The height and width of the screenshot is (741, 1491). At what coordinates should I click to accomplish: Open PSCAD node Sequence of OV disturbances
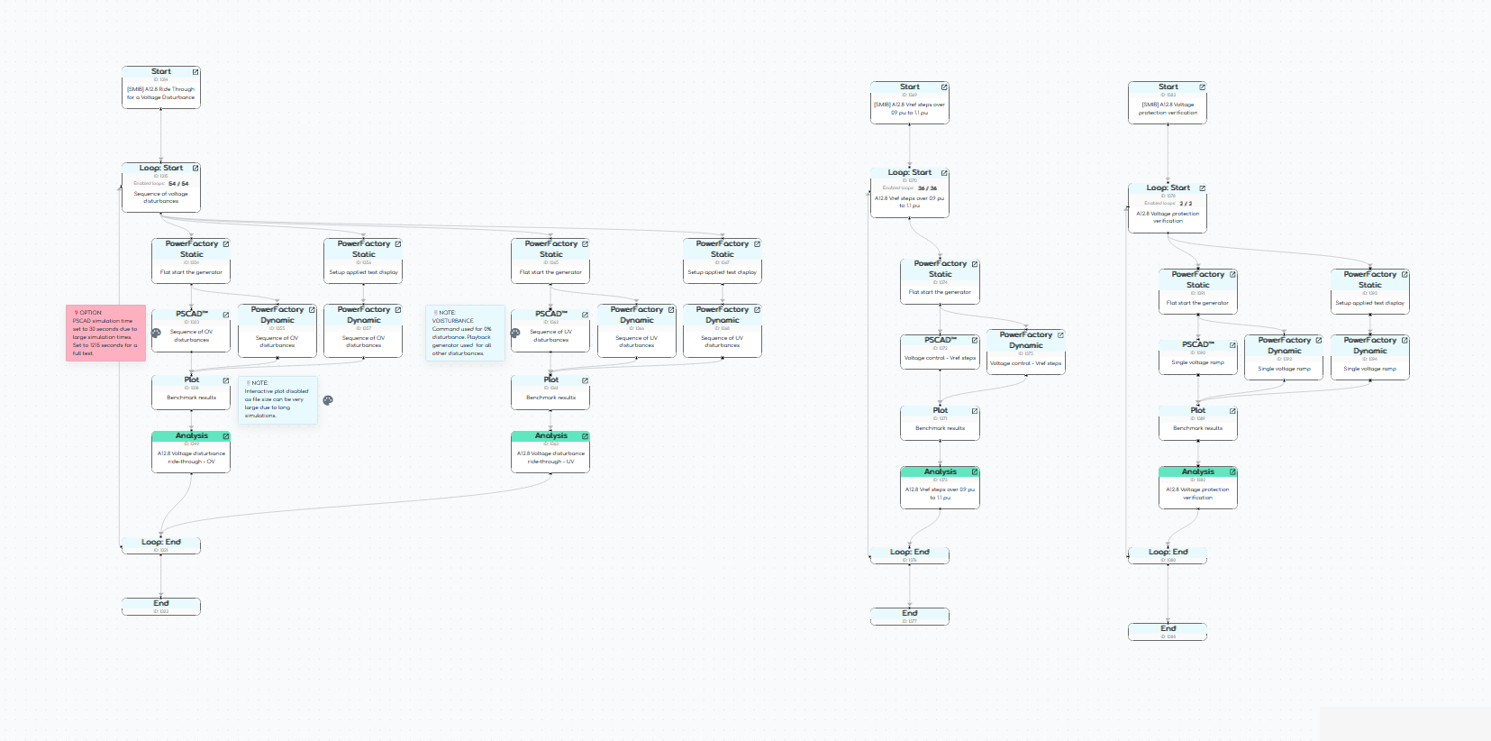(x=226, y=315)
